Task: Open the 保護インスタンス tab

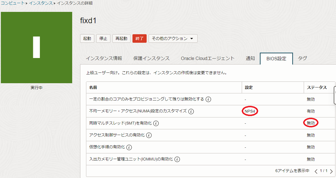Action: tap(151, 58)
